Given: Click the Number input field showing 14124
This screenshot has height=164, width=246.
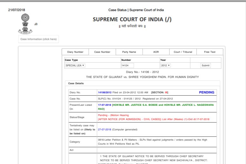Looking at the screenshot, I should (127, 66).
